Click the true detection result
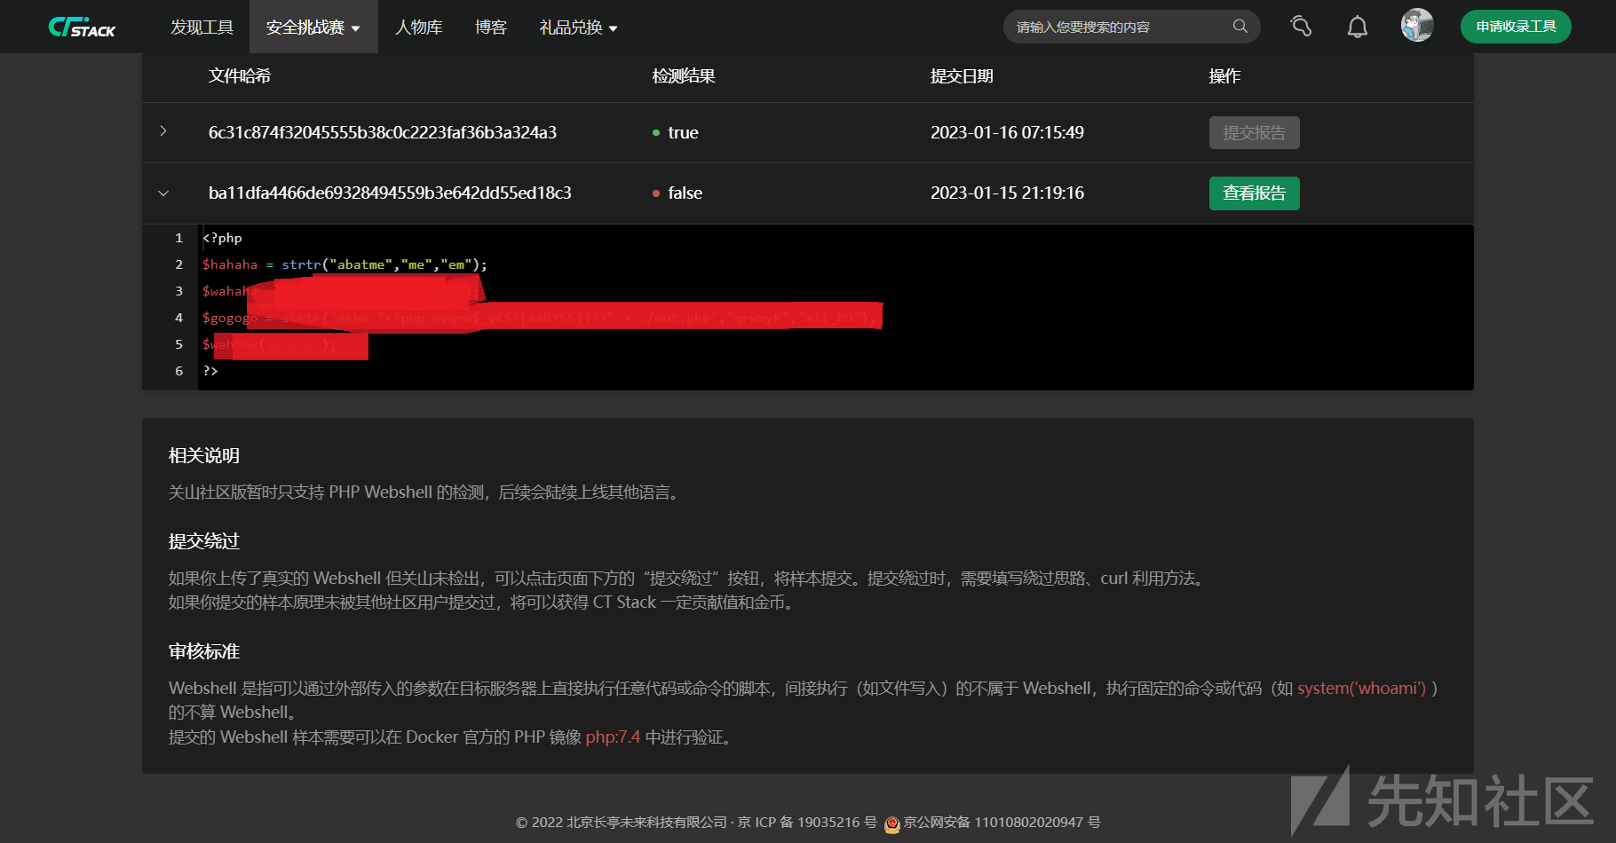Screen dimensions: 1616x843 pyautogui.click(x=683, y=132)
